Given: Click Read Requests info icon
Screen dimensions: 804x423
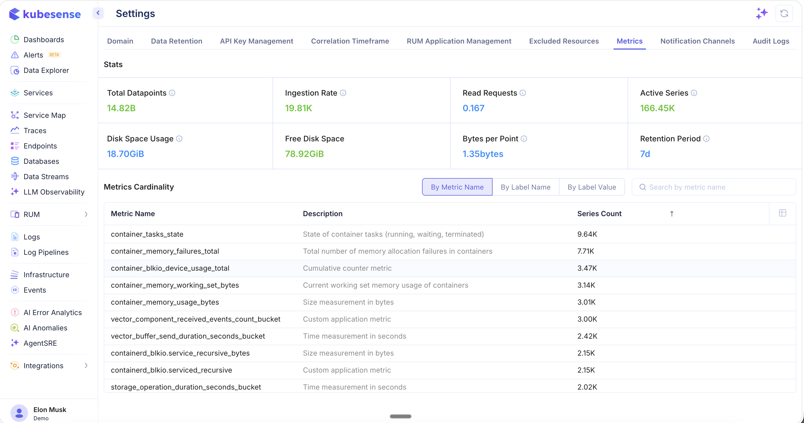Looking at the screenshot, I should [523, 93].
